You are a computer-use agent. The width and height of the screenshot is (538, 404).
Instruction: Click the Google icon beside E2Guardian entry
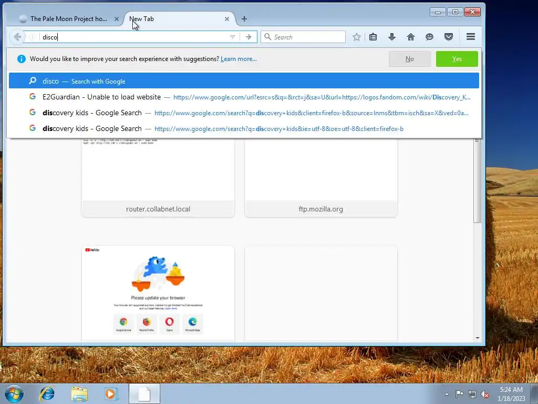pos(33,97)
